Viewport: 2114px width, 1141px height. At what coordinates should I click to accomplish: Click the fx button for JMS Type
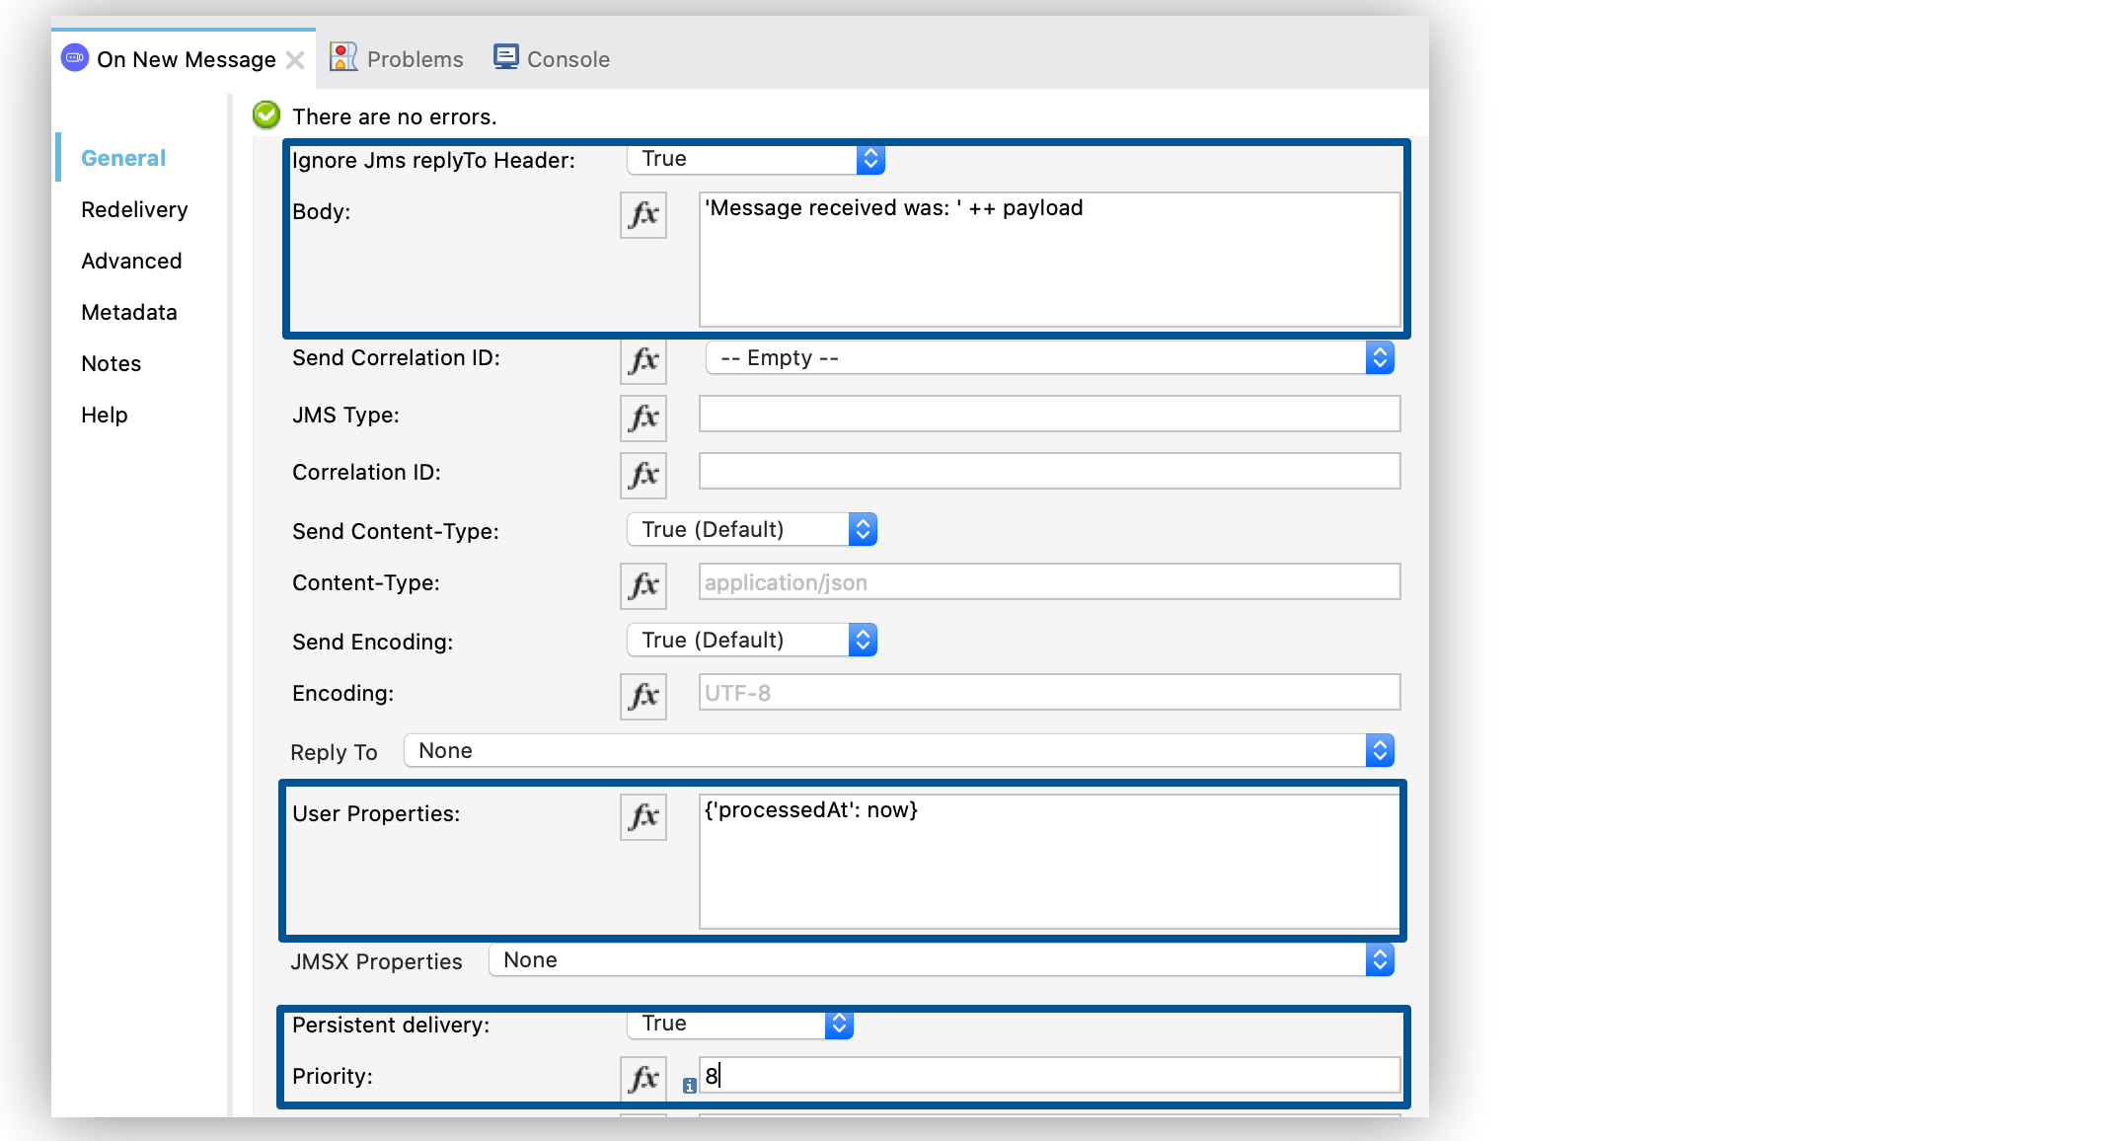tap(643, 418)
